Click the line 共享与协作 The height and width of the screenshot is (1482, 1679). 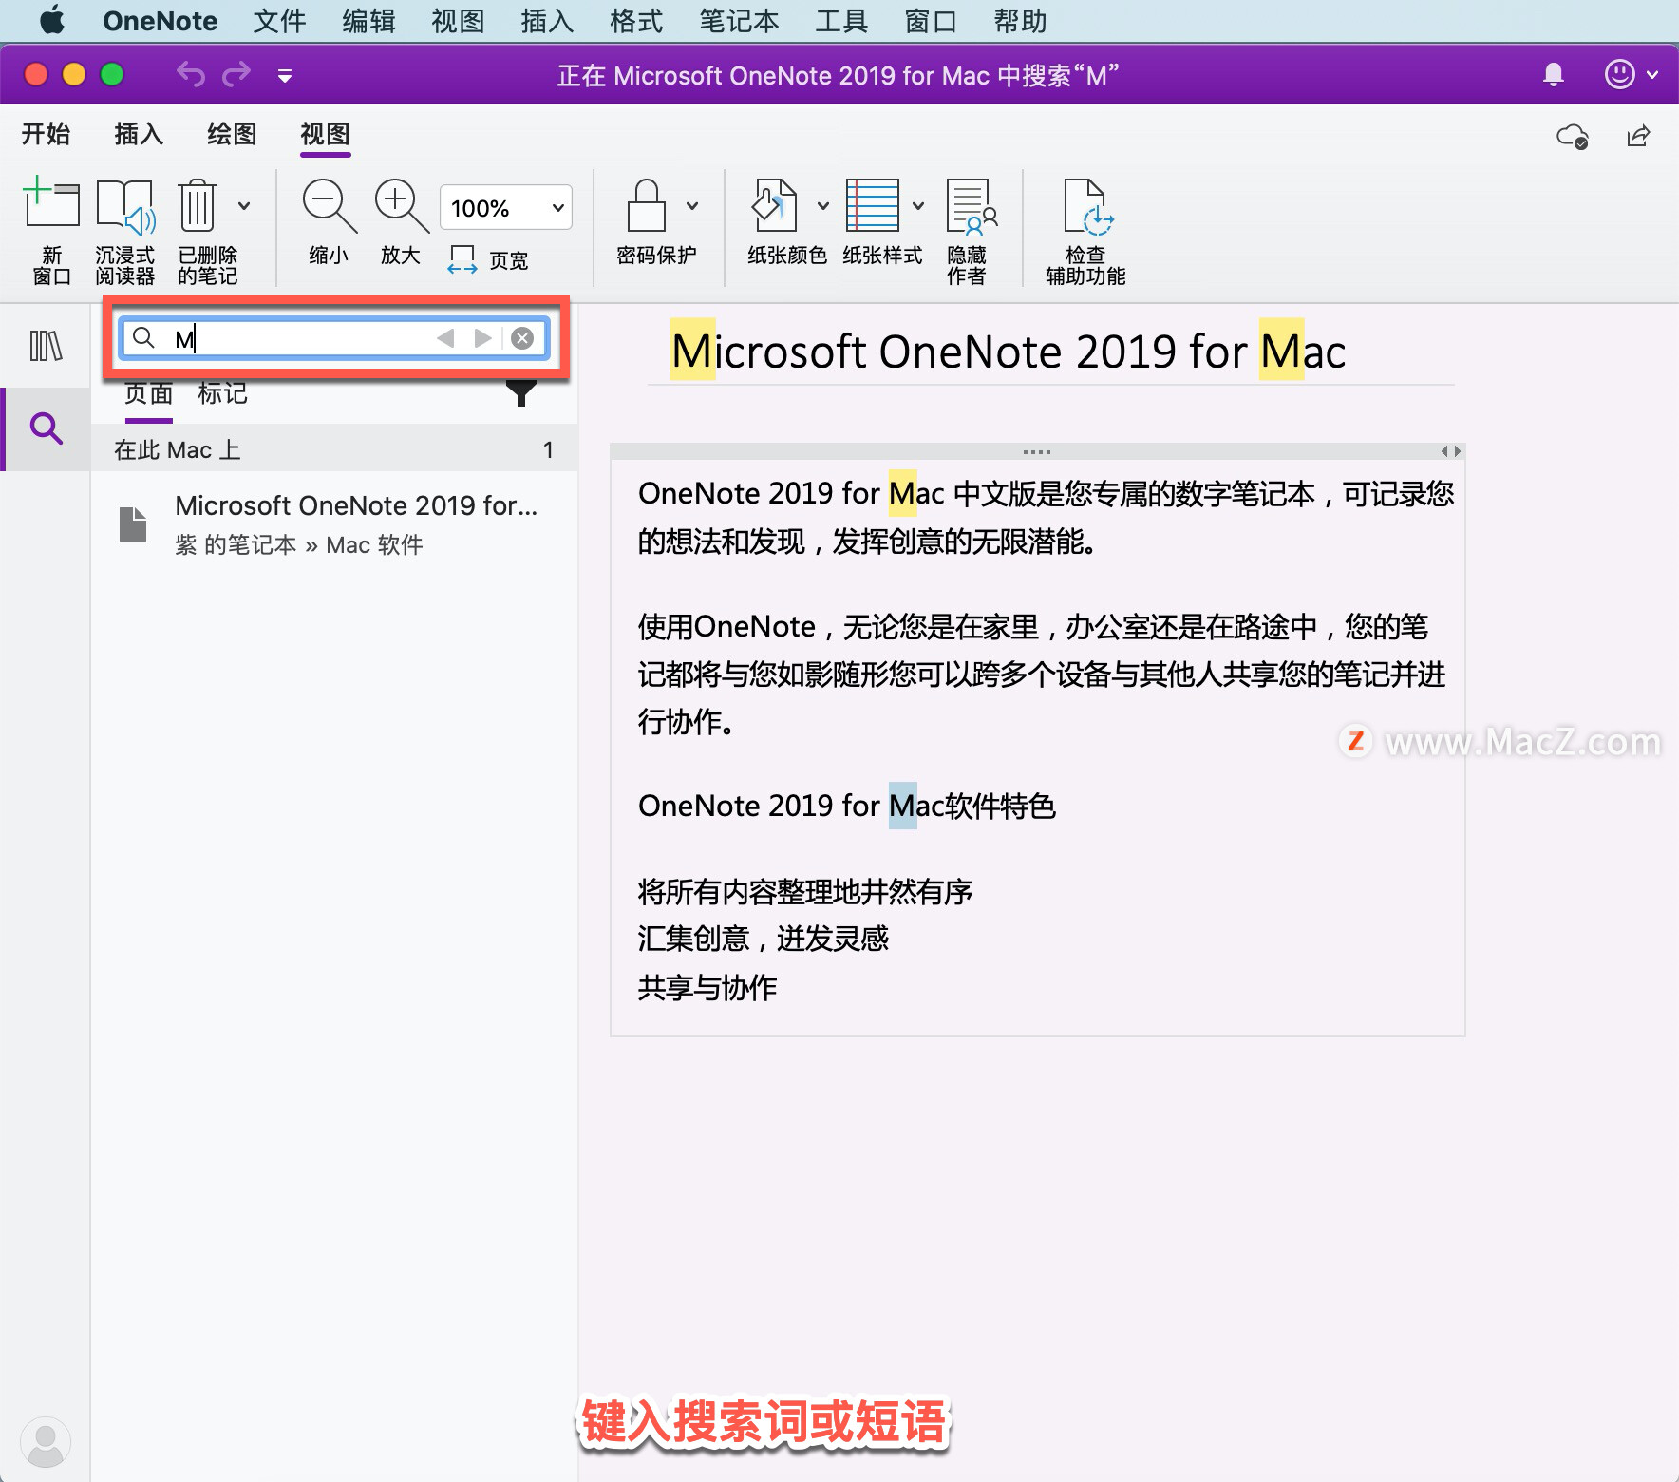point(707,988)
